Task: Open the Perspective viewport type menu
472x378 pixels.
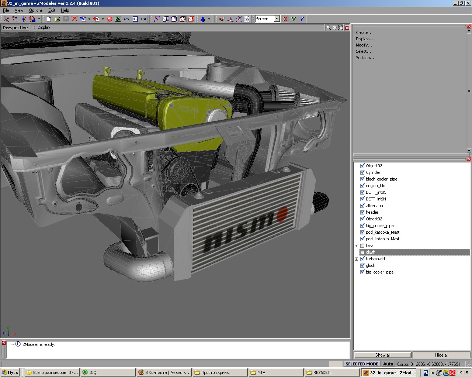Action: (x=15, y=28)
